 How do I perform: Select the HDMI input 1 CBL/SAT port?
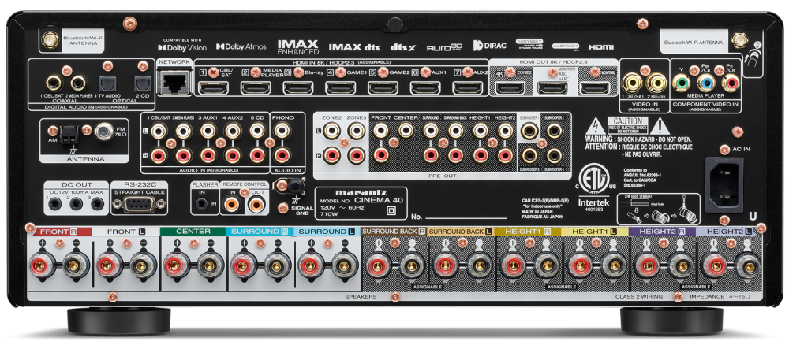(x=213, y=88)
